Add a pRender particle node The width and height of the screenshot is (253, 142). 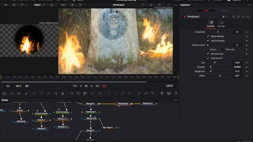[x=153, y=93]
